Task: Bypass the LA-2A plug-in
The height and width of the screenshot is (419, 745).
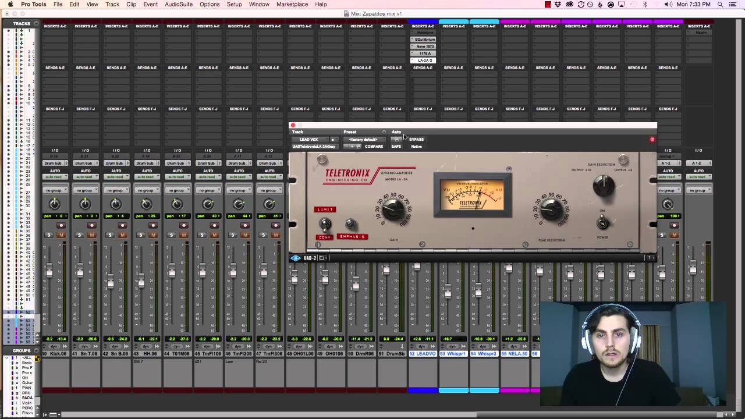Action: click(417, 140)
